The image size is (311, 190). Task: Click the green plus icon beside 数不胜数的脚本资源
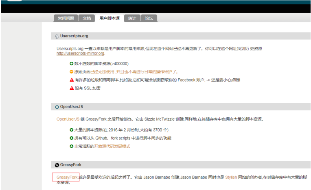tap(71, 63)
